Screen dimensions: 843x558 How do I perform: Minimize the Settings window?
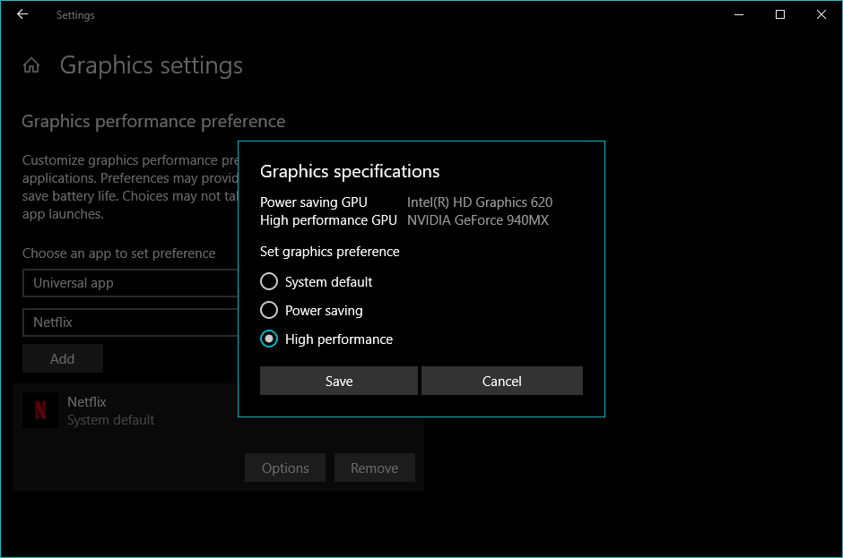coord(739,14)
